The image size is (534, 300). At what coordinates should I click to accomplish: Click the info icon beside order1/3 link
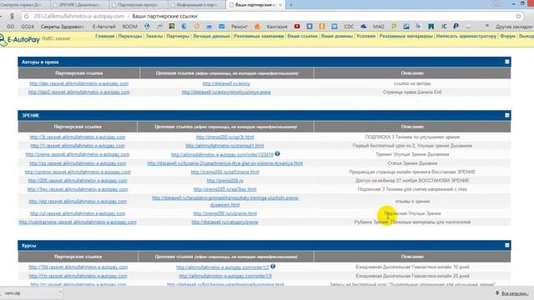tap(273, 267)
